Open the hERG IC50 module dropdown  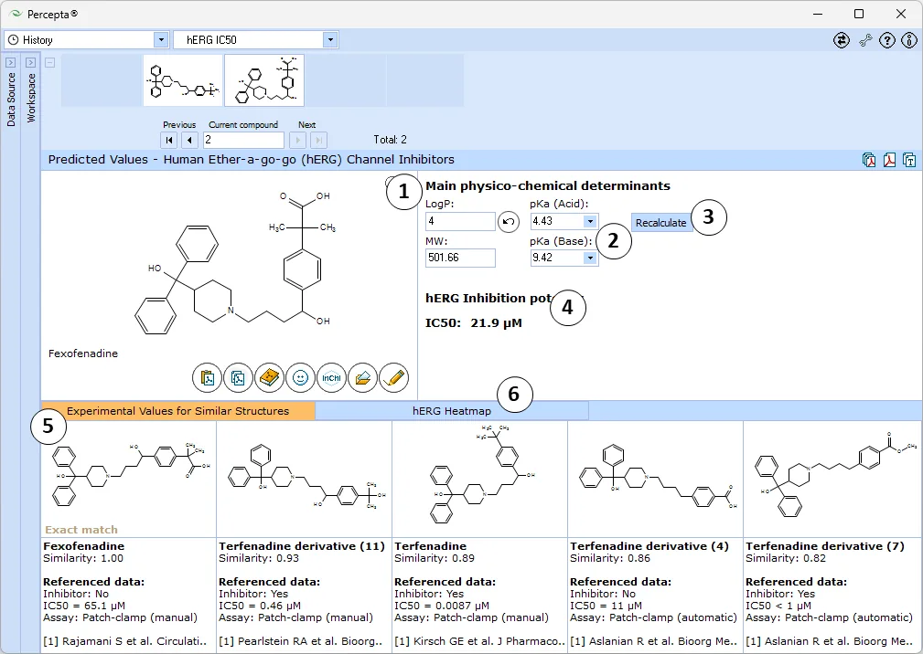(x=330, y=40)
